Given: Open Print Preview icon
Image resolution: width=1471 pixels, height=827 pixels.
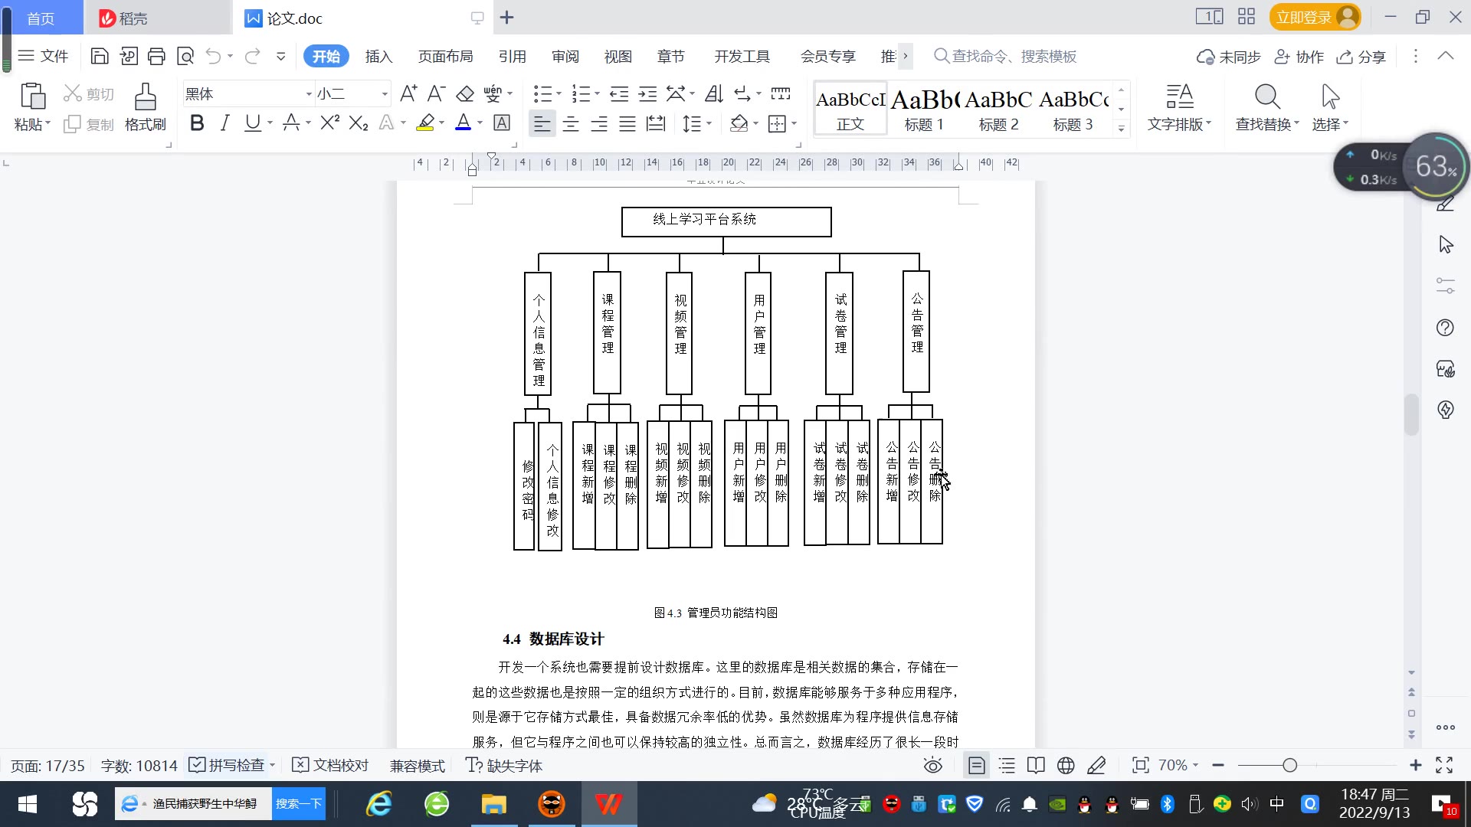Looking at the screenshot, I should 185,56.
